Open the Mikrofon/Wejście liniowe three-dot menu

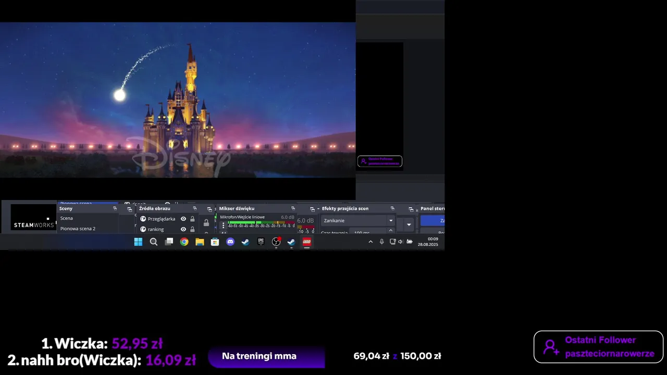224,225
